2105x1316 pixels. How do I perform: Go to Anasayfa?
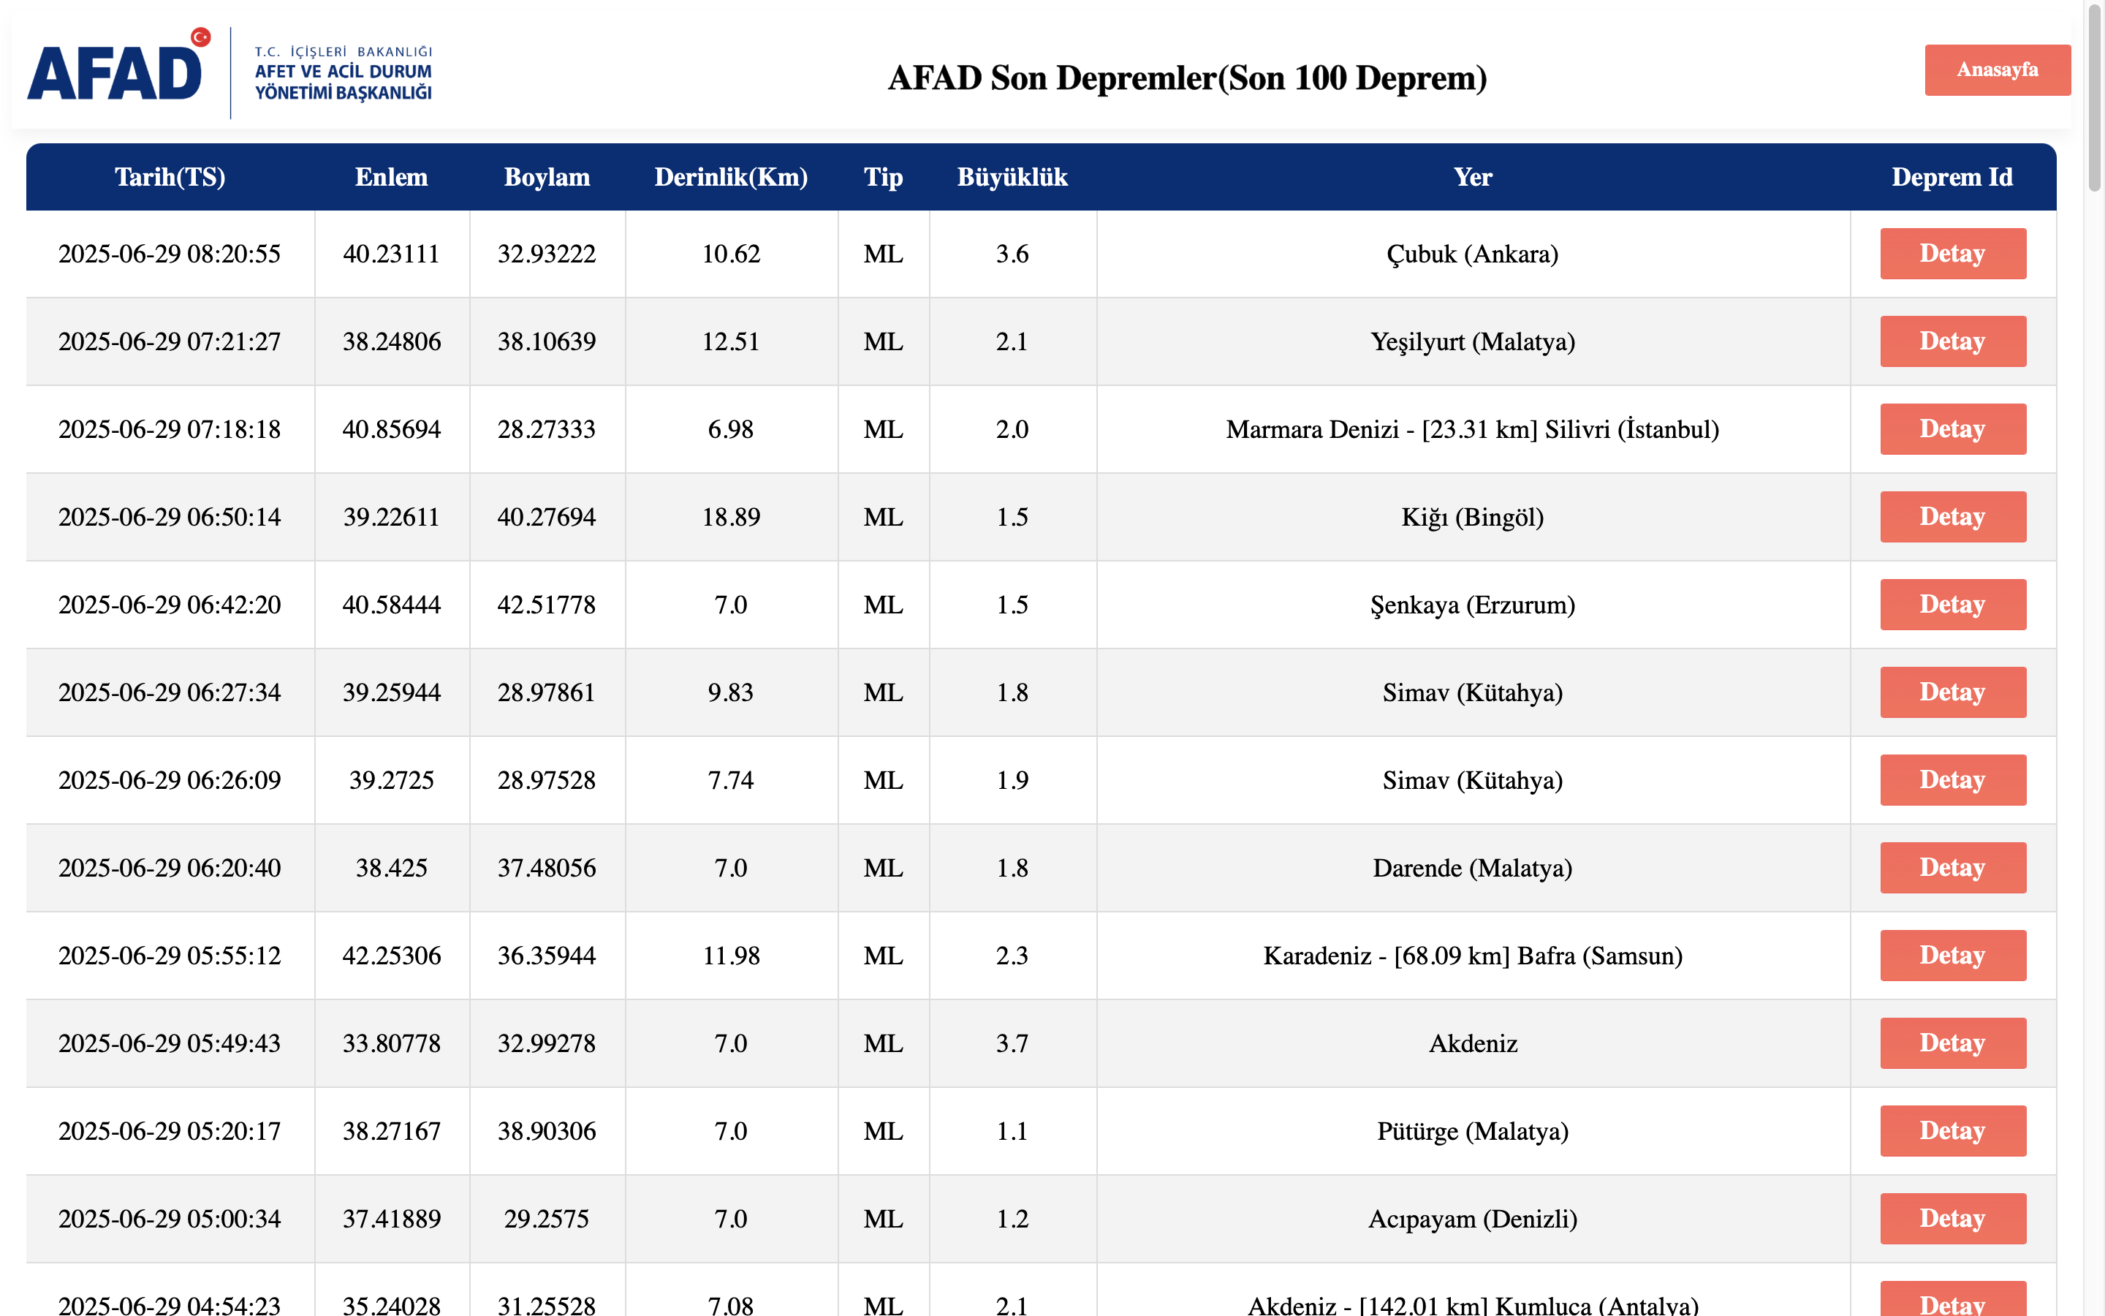pyautogui.click(x=1997, y=69)
